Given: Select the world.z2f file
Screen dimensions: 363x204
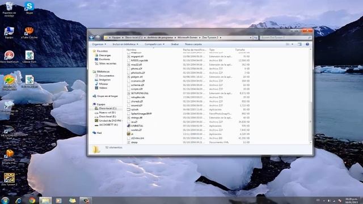Looking at the screenshot, I should pyautogui.click(x=136, y=130).
